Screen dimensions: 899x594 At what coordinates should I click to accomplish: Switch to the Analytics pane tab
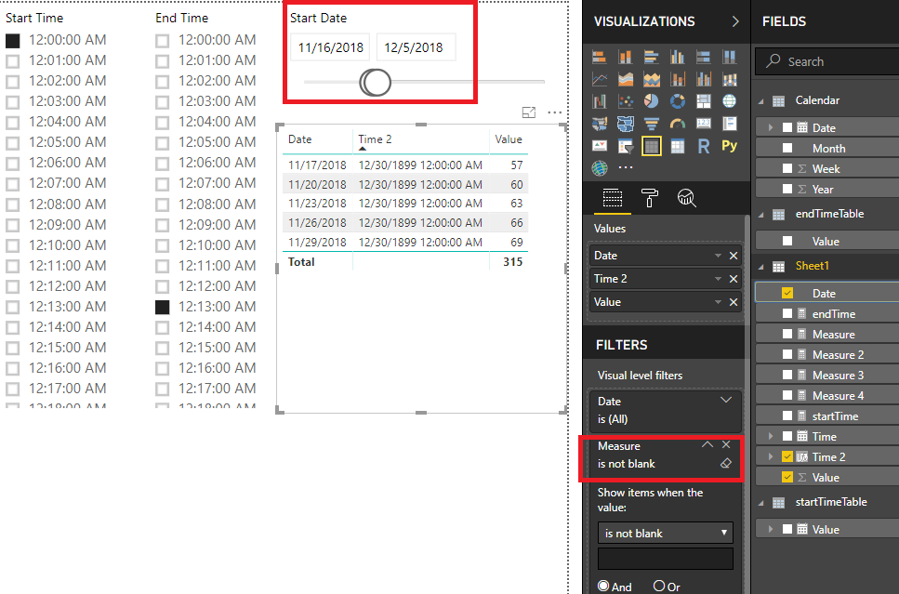point(687,197)
